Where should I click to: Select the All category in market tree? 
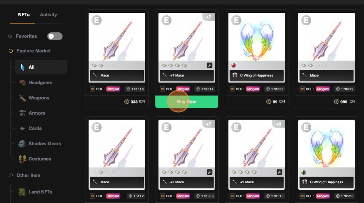(x=41, y=67)
